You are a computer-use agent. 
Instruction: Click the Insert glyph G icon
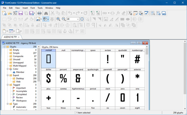(98, 13)
